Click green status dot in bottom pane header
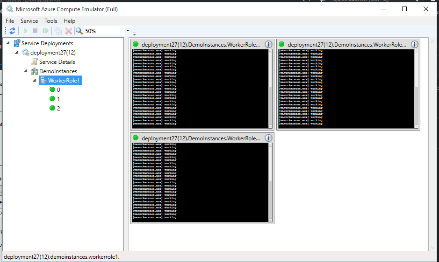The image size is (439, 262). point(136,138)
